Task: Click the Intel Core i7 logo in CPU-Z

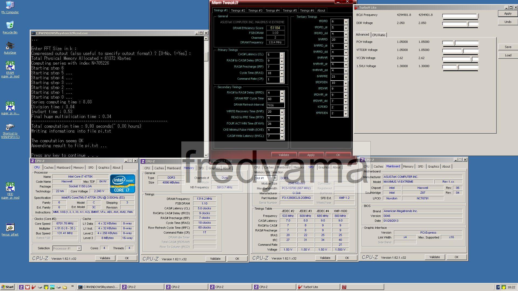Action: [122, 184]
